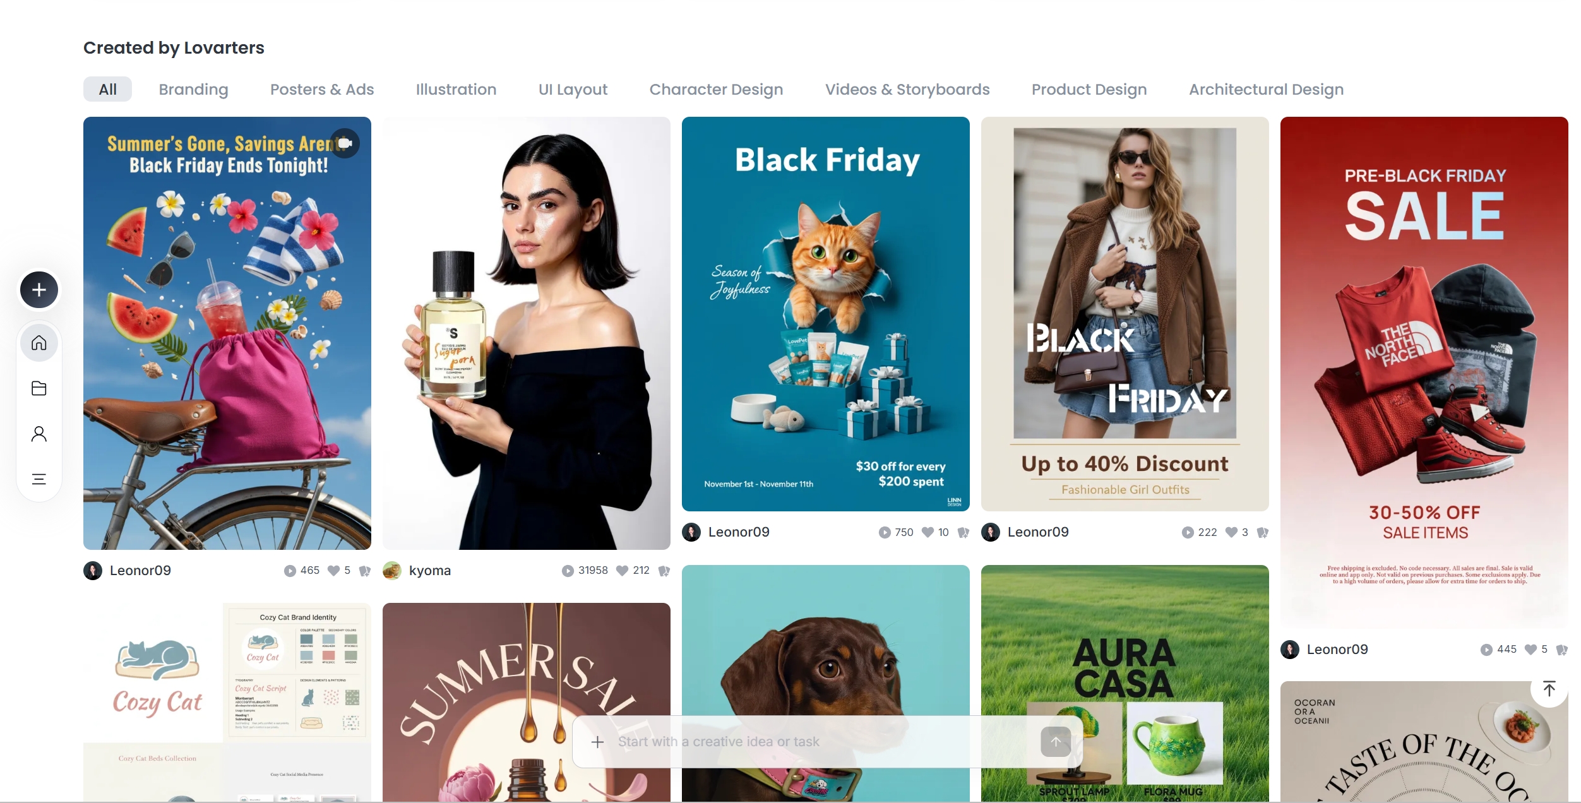This screenshot has width=1581, height=803.
Task: Click the send arrow in prompt box
Action: click(x=1056, y=742)
